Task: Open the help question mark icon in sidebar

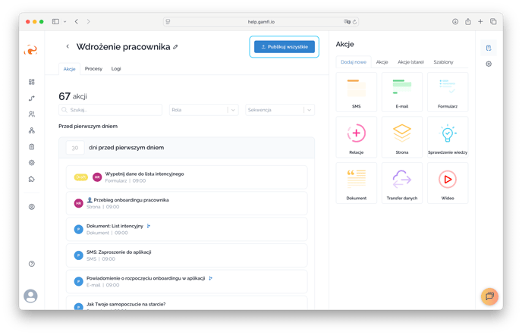Action: tap(31, 264)
